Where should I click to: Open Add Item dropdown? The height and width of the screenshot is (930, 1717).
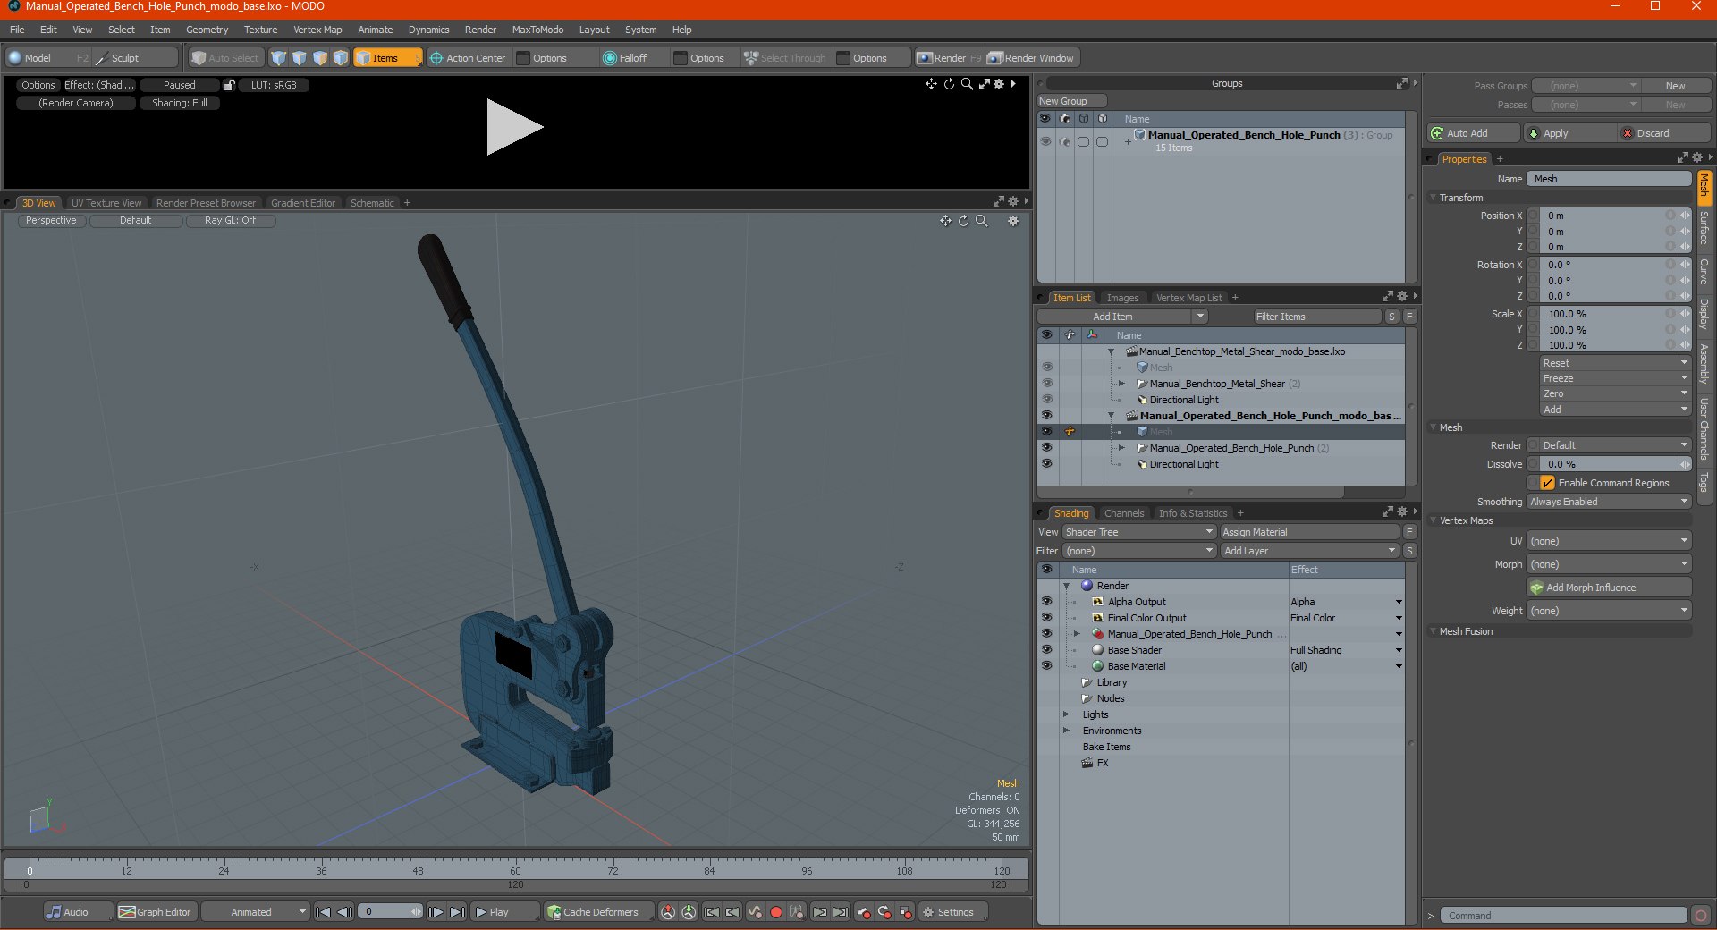[1122, 317]
